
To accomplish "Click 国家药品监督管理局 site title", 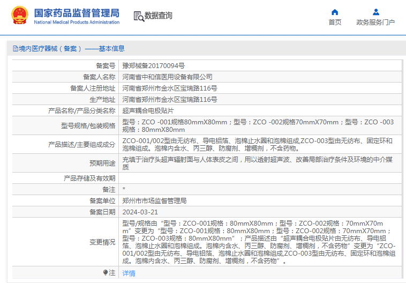I will click(x=77, y=13).
